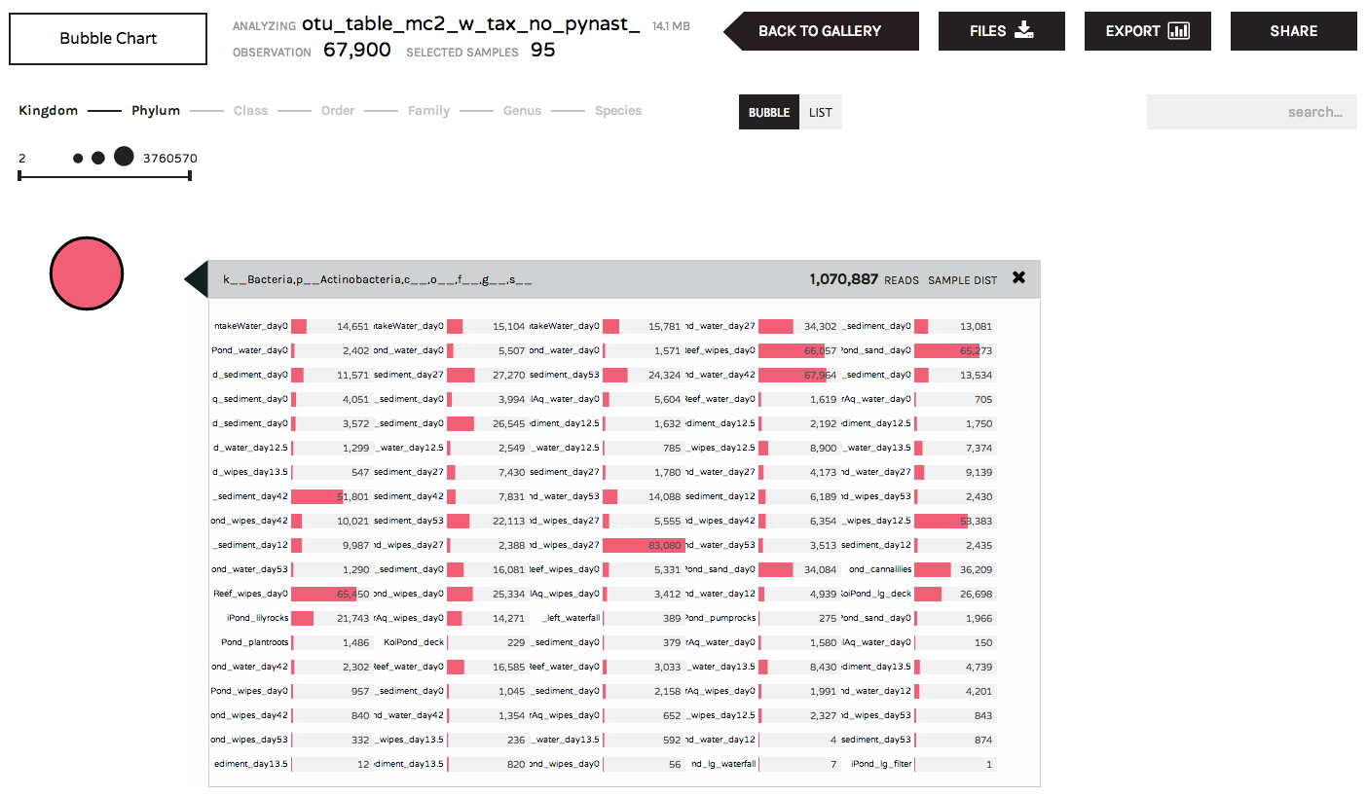Click the k__Bacteria,p__Actinobacteria taxonomy title
The image size is (1367, 797).
tap(378, 280)
